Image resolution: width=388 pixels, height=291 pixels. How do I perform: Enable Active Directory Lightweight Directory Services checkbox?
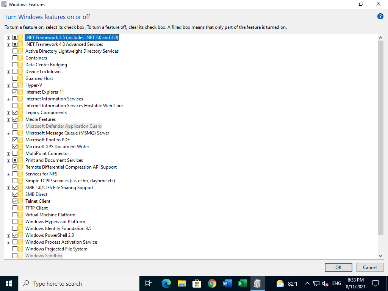pos(15,51)
